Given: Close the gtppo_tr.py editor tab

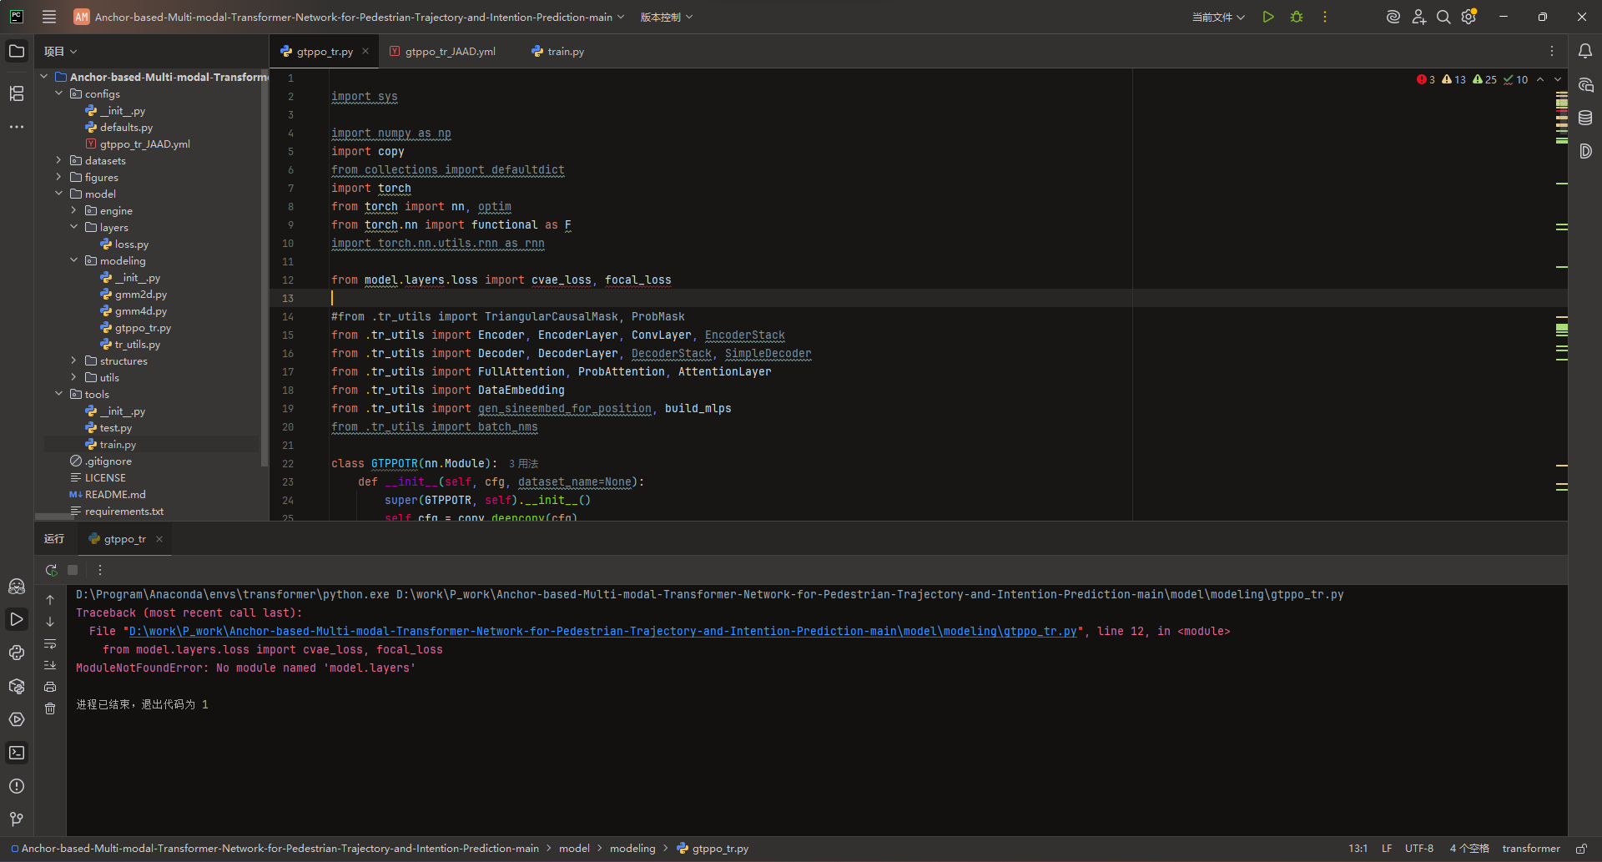Looking at the screenshot, I should point(365,51).
